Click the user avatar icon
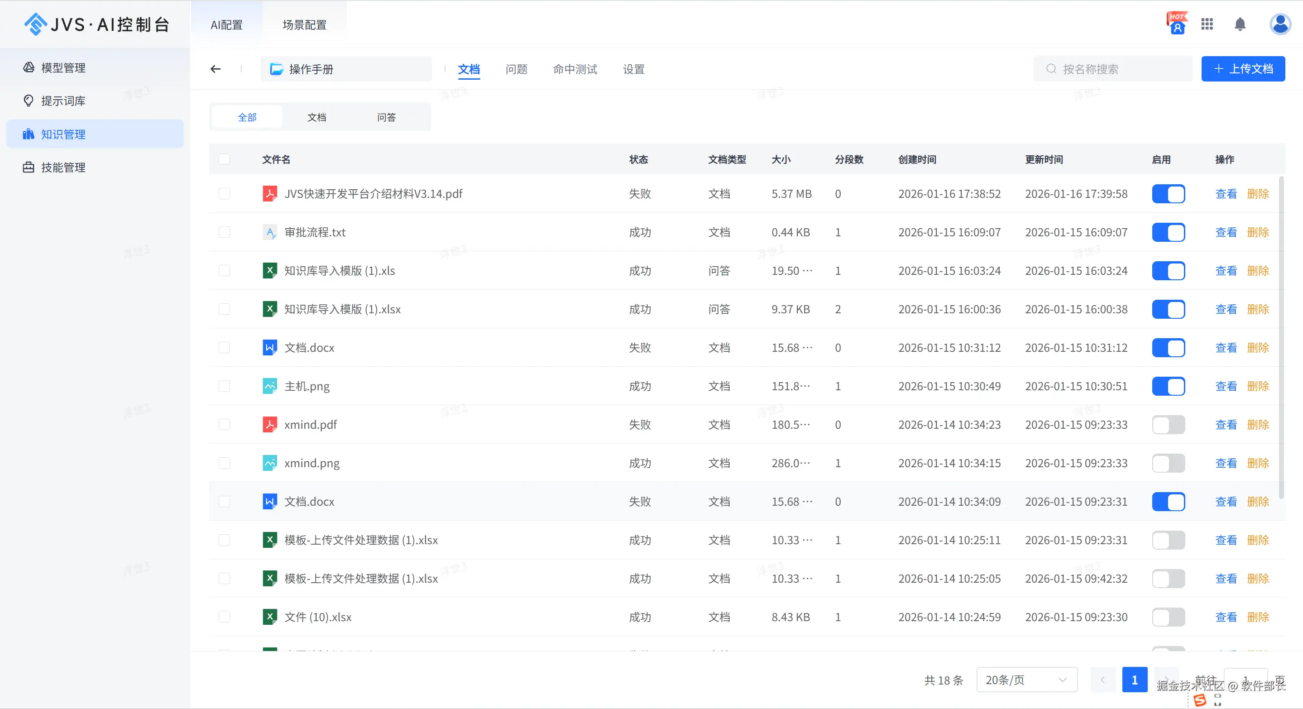This screenshot has height=709, width=1303. [x=1280, y=24]
